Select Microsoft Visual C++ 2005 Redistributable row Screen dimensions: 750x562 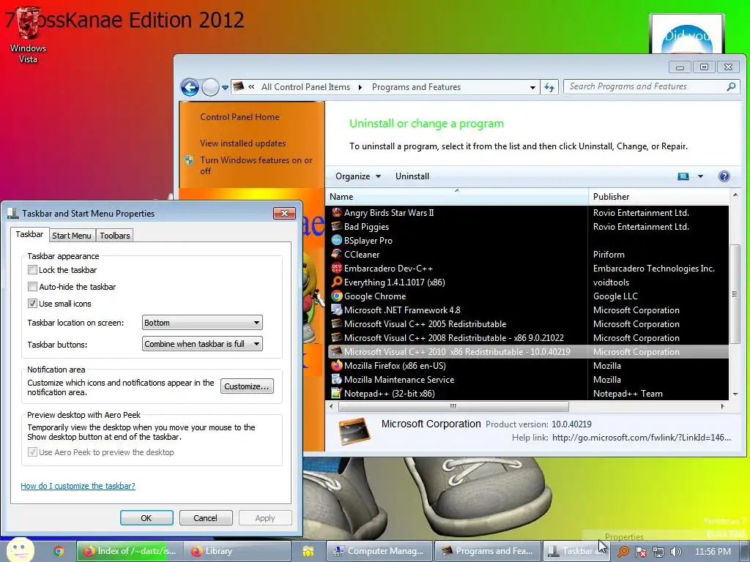[528, 324]
